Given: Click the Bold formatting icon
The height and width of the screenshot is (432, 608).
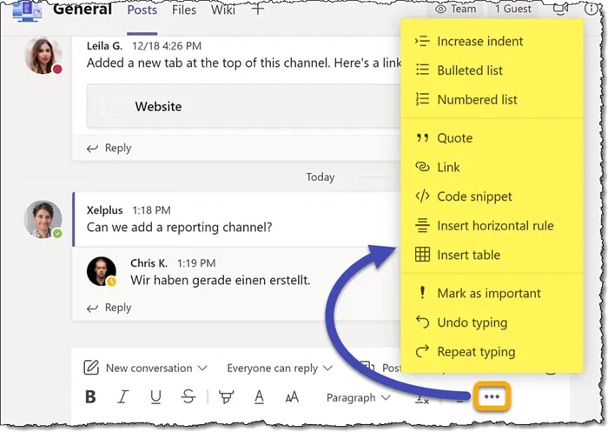Looking at the screenshot, I should tap(90, 397).
